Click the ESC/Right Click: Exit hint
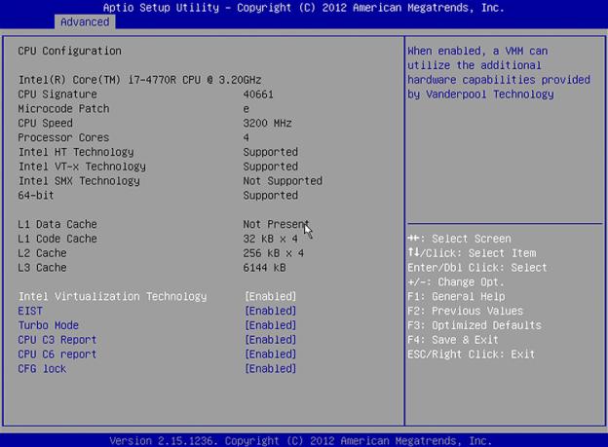Screen dimensions: 608x447 point(472,354)
